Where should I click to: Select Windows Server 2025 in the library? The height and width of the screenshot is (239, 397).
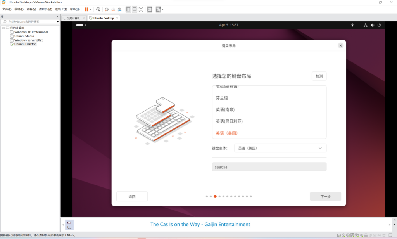[29, 40]
